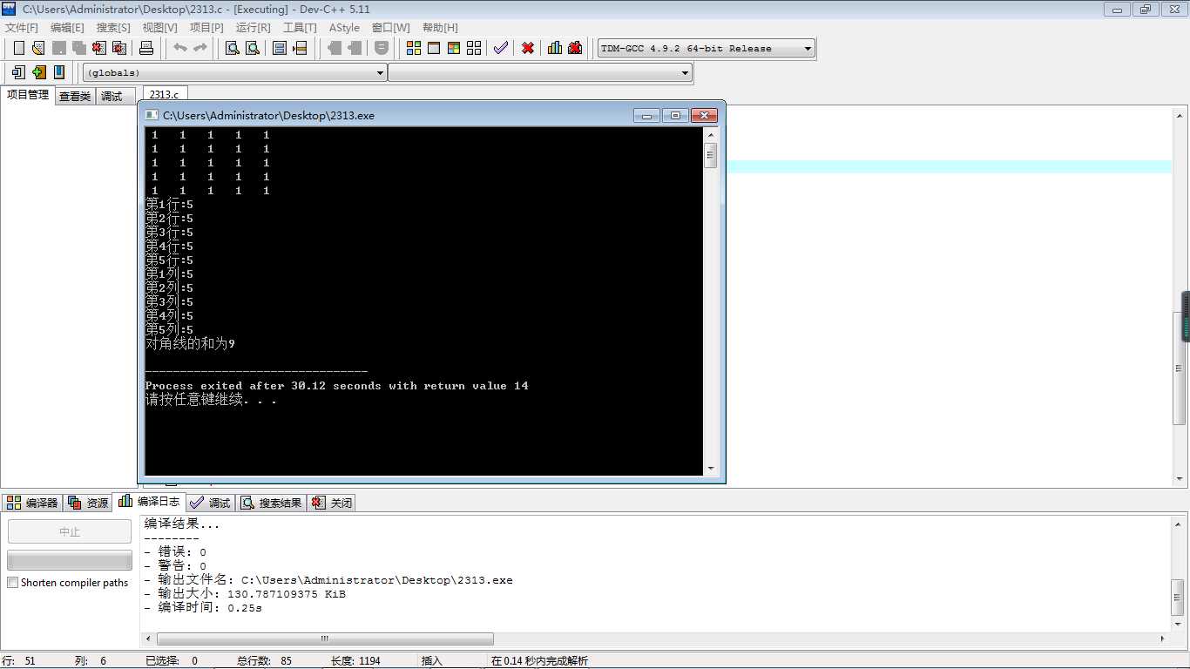Click the 关闭 bottom panel tab

pos(331,503)
